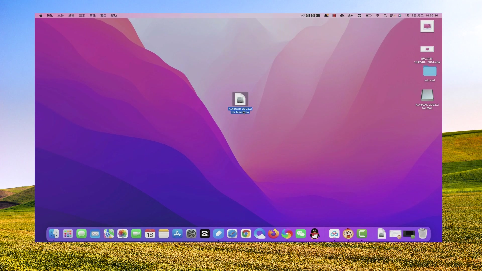
Task: Open the 显示 menu
Action: click(x=82, y=15)
